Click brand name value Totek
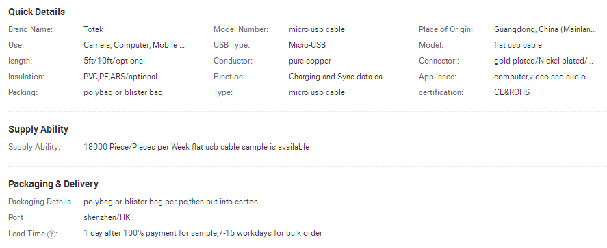The image size is (607, 248). (x=93, y=29)
